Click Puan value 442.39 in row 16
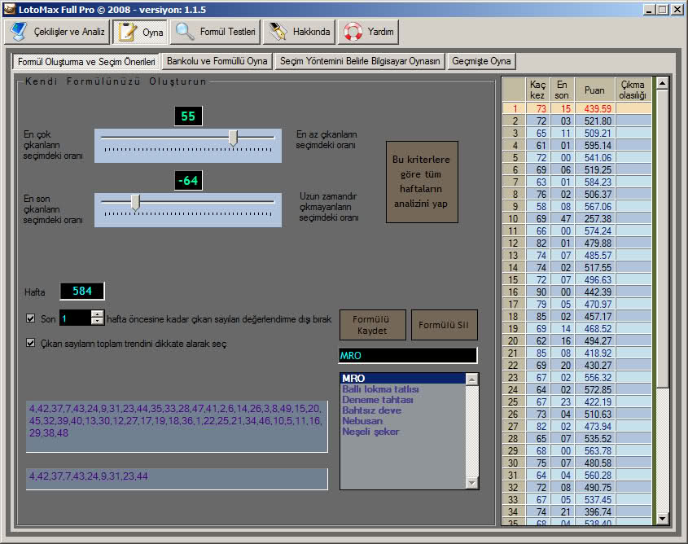 (x=594, y=292)
